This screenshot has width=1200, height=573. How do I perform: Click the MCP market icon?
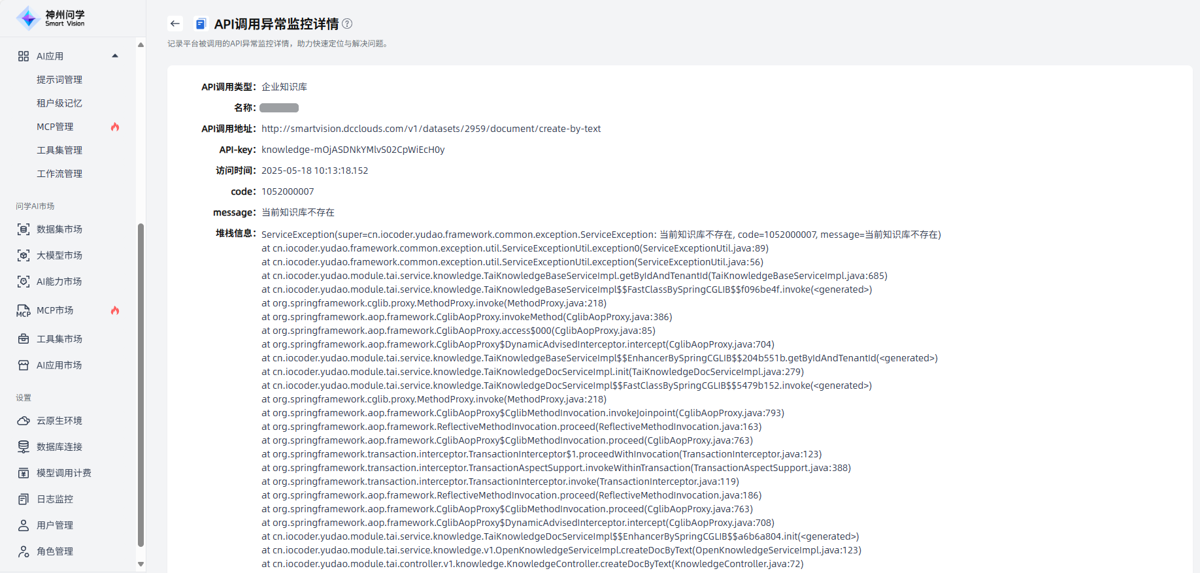click(x=24, y=311)
